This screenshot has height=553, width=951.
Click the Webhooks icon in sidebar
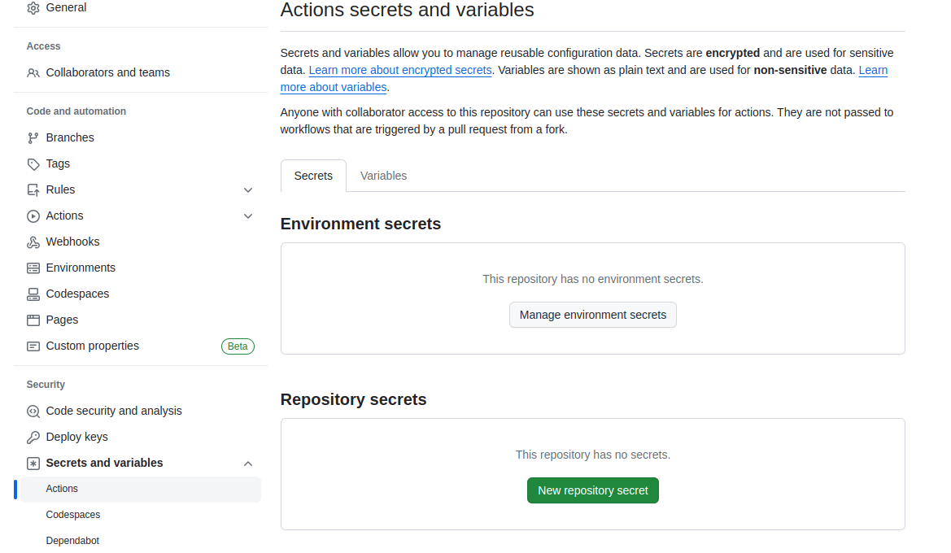[33, 242]
